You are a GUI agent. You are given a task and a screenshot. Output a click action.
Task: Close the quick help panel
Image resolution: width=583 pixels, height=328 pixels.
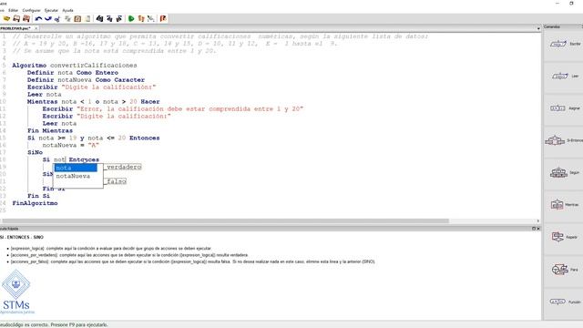[538, 229]
